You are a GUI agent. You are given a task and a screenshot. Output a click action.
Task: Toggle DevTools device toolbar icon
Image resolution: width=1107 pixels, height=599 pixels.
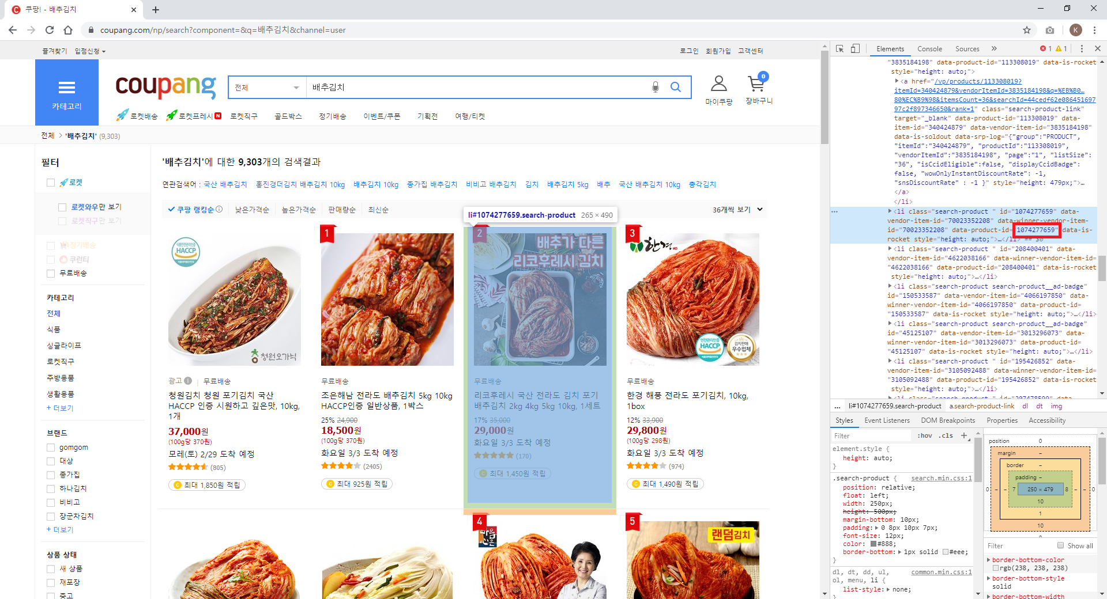coord(855,49)
